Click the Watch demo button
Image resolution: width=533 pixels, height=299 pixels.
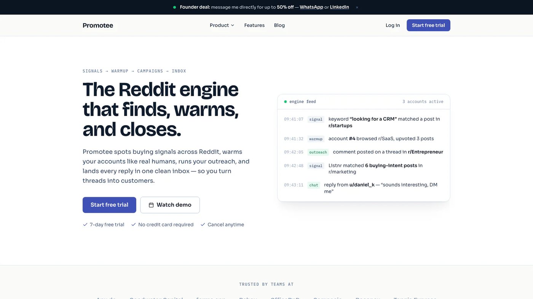[170, 205]
